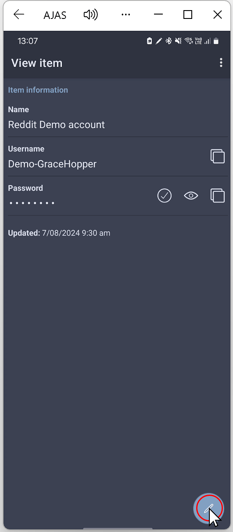Image resolution: width=233 pixels, height=532 pixels.
Task: Tap the Demo-GraceHopper username text
Action: pos(52,164)
